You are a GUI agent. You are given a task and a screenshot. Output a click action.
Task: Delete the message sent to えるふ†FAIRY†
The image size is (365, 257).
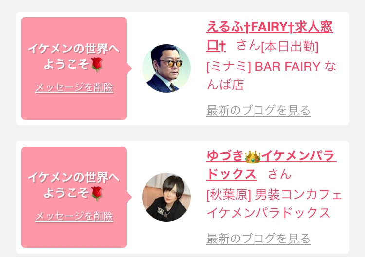pos(74,88)
